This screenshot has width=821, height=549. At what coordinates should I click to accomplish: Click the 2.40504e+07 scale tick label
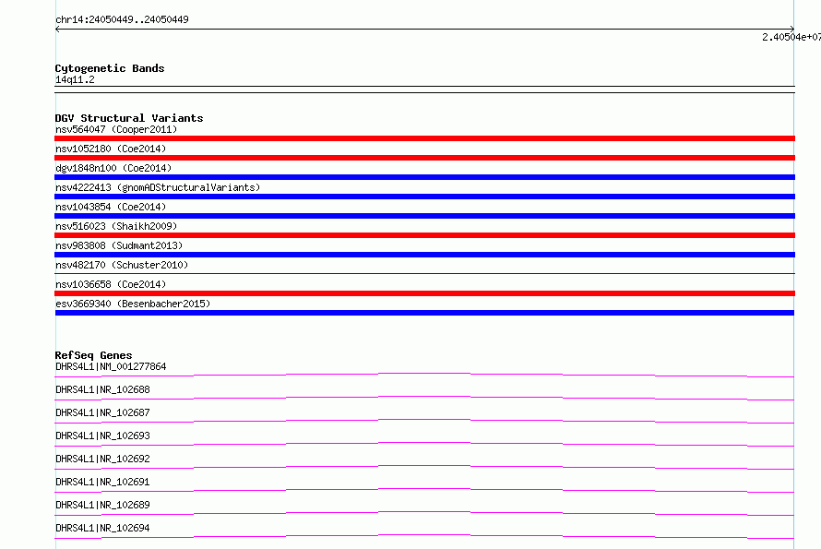pyautogui.click(x=791, y=37)
